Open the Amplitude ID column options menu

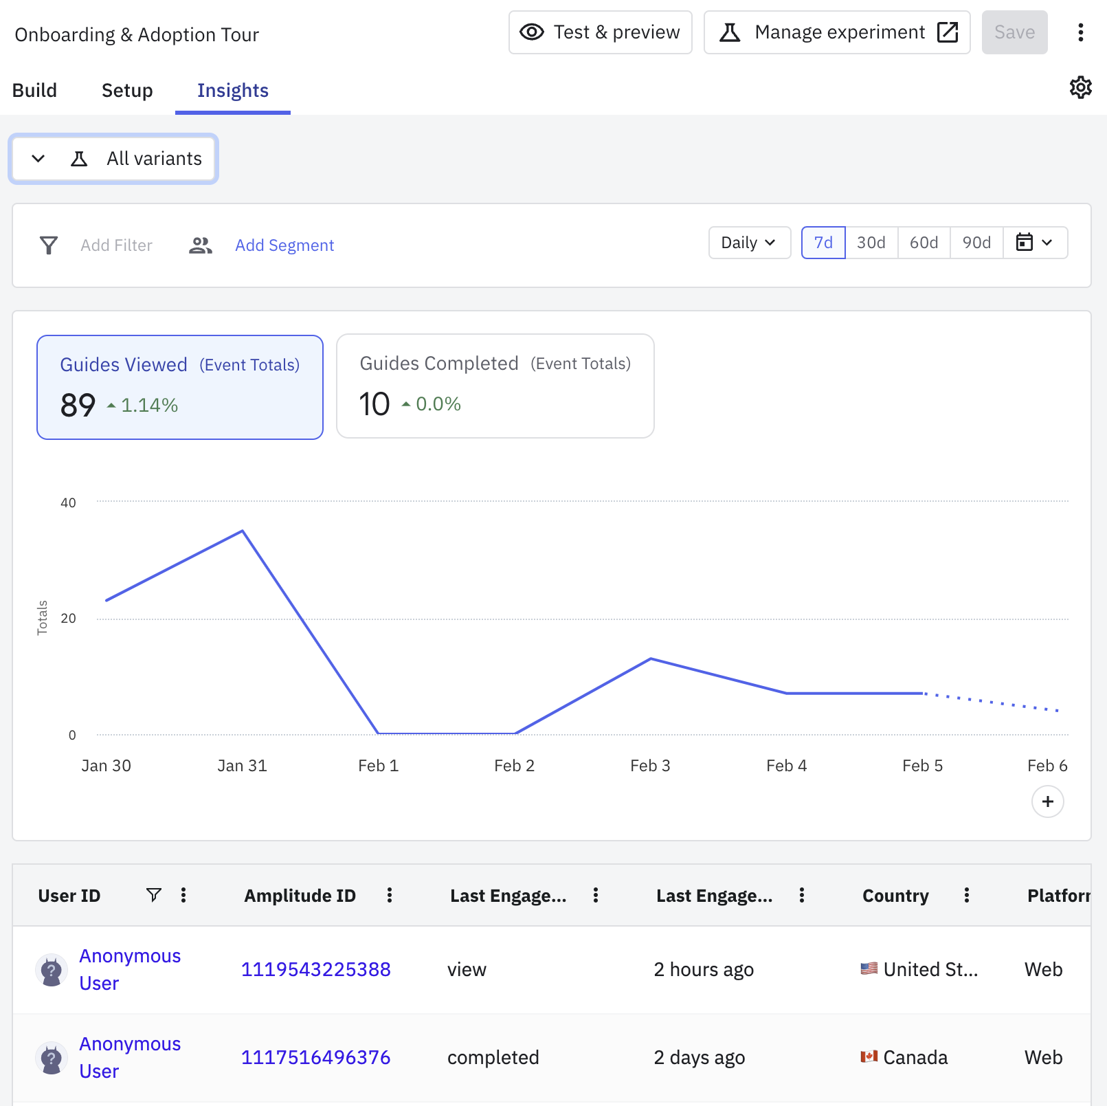(390, 894)
